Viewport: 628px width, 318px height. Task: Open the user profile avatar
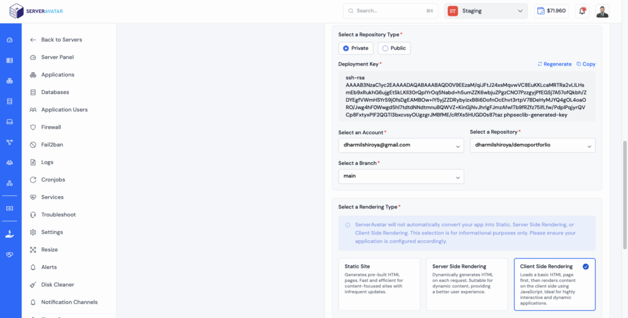pyautogui.click(x=602, y=11)
